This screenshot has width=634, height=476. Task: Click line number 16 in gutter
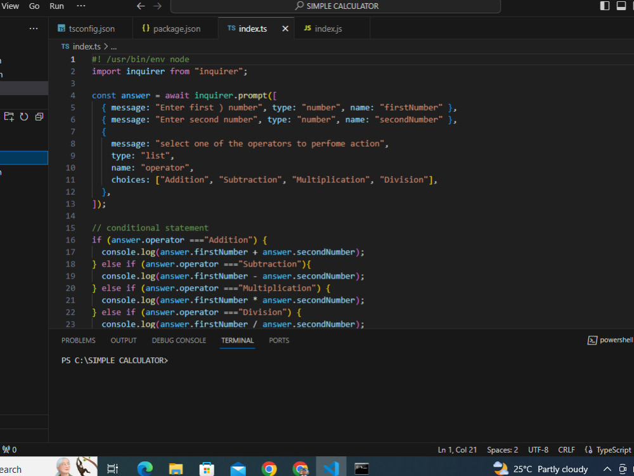click(x=70, y=240)
